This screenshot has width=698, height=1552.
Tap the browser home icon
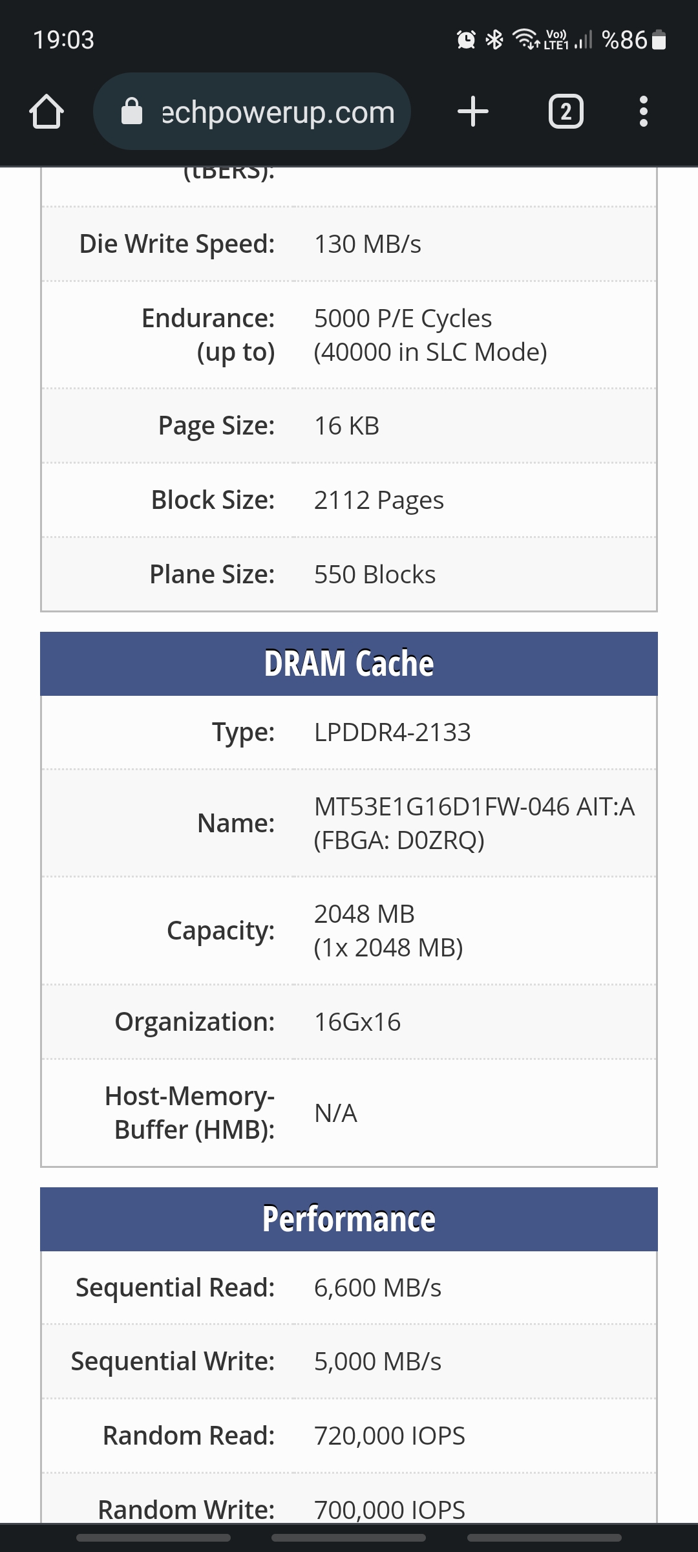47,112
